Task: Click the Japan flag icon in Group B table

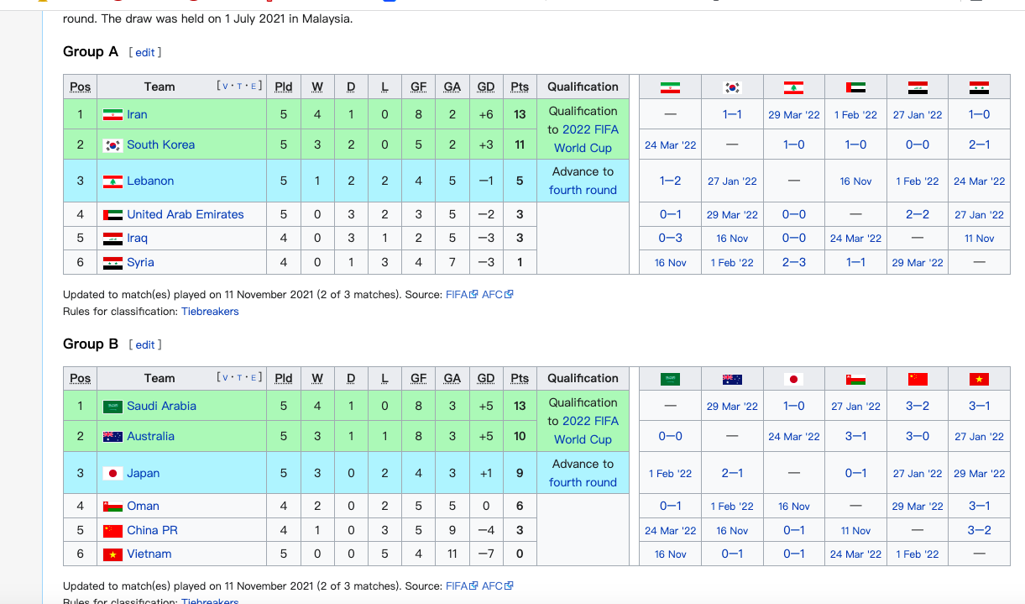Action: tap(112, 473)
